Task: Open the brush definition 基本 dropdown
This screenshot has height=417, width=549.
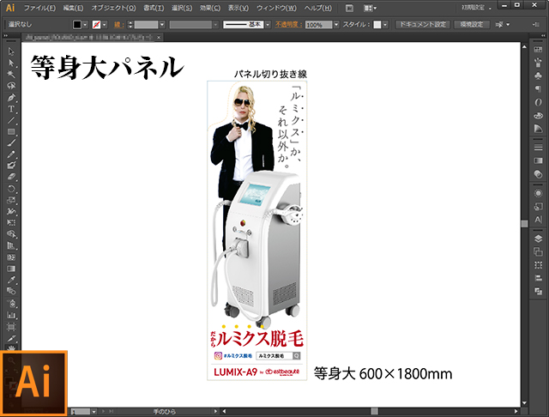Action: [x=268, y=25]
